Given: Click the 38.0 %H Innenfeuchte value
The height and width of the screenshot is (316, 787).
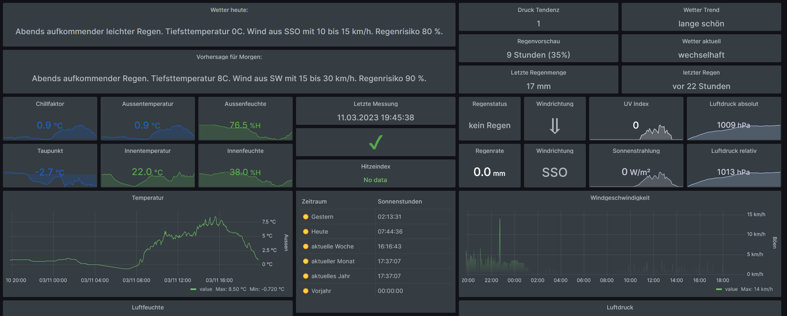Looking at the screenshot, I should click(245, 172).
